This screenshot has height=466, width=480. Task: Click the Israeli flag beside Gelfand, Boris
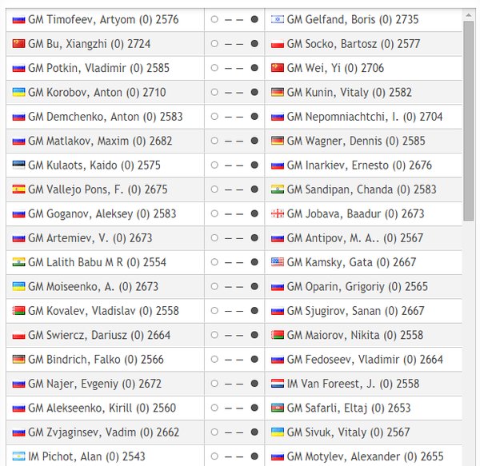coord(278,19)
